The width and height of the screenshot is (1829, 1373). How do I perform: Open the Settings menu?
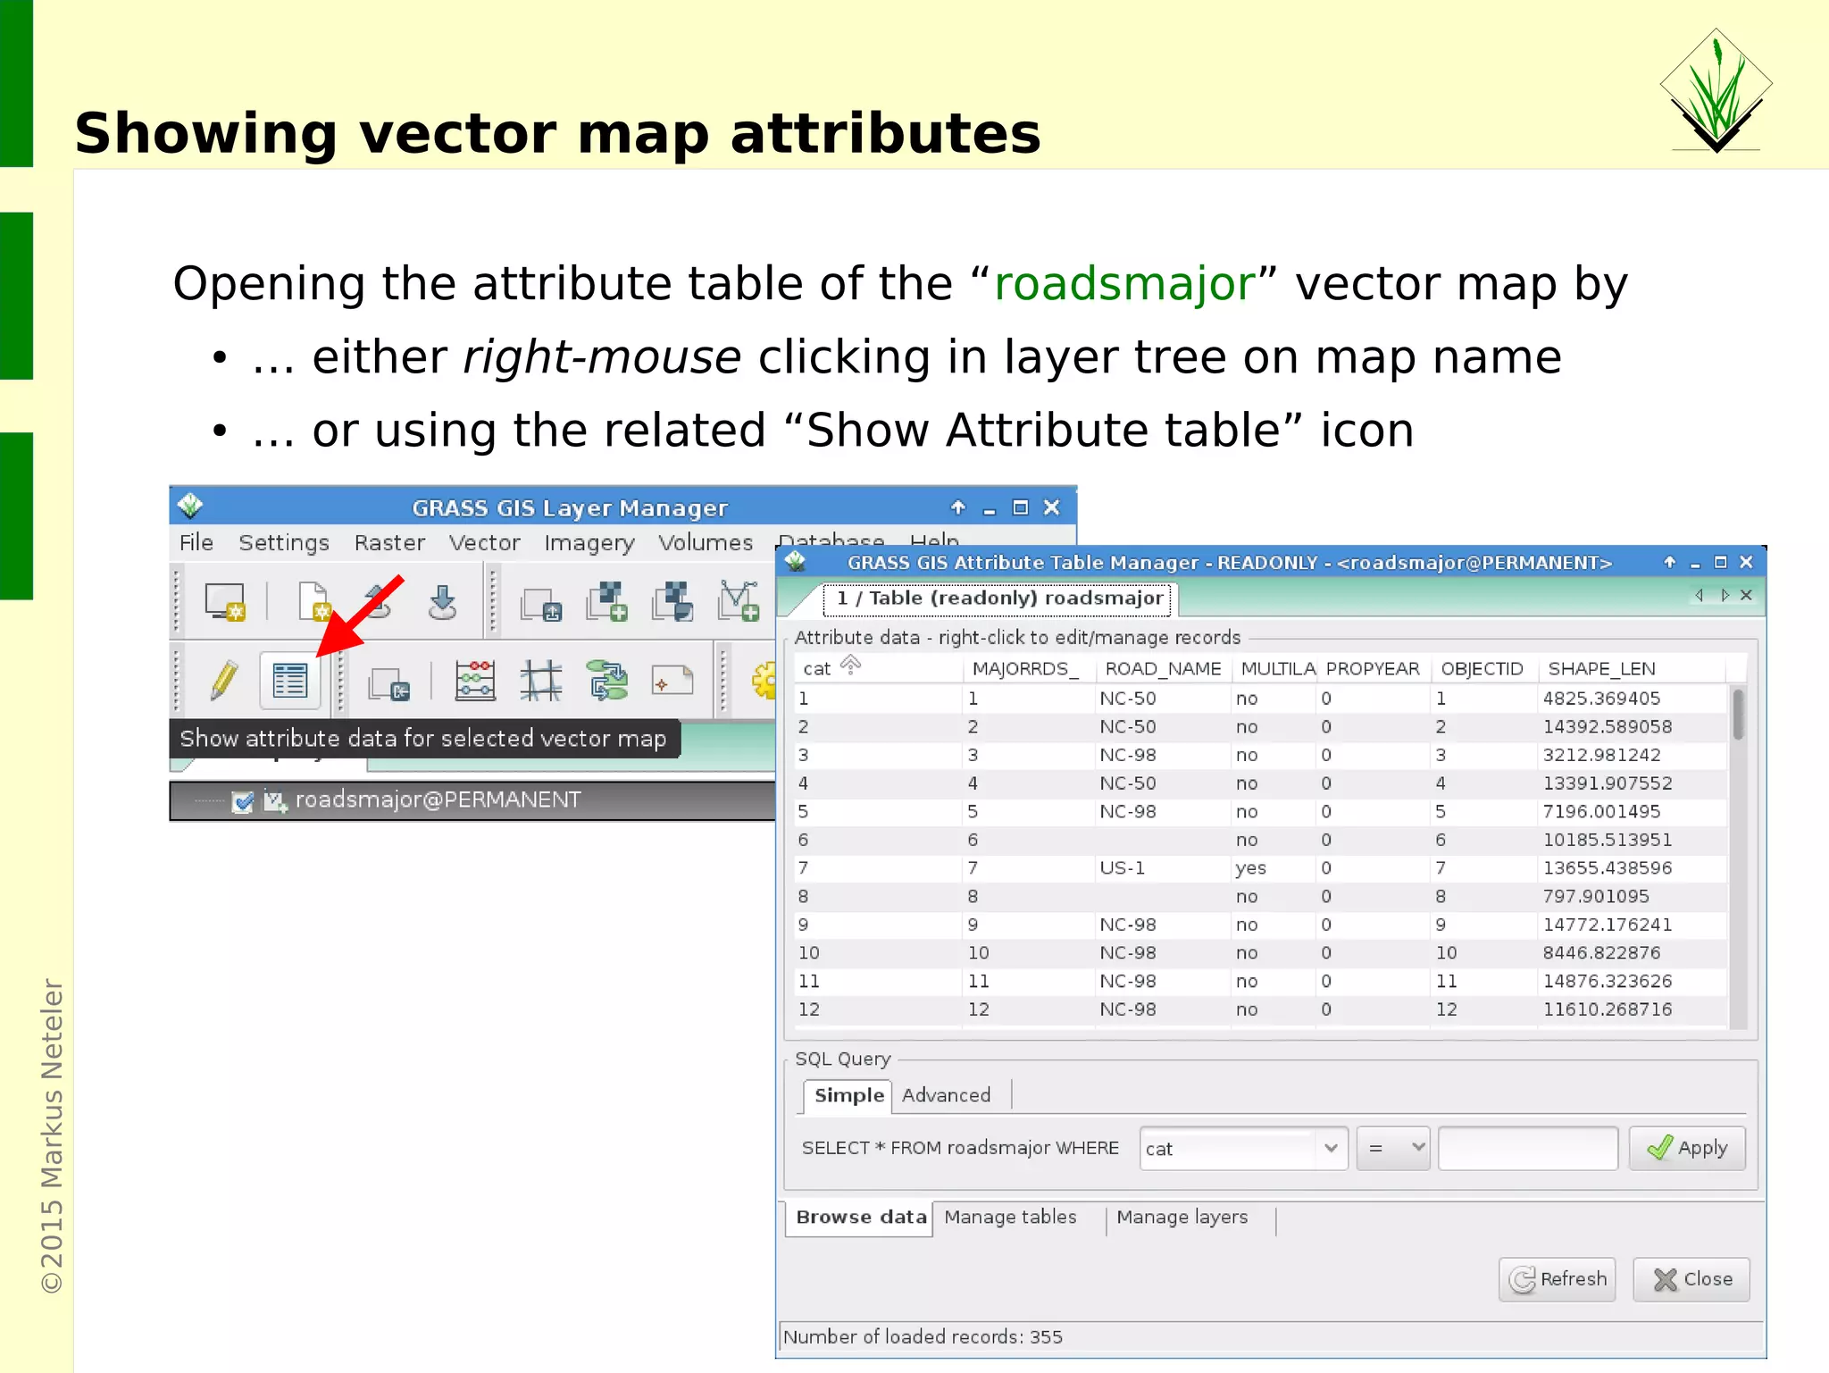[284, 542]
